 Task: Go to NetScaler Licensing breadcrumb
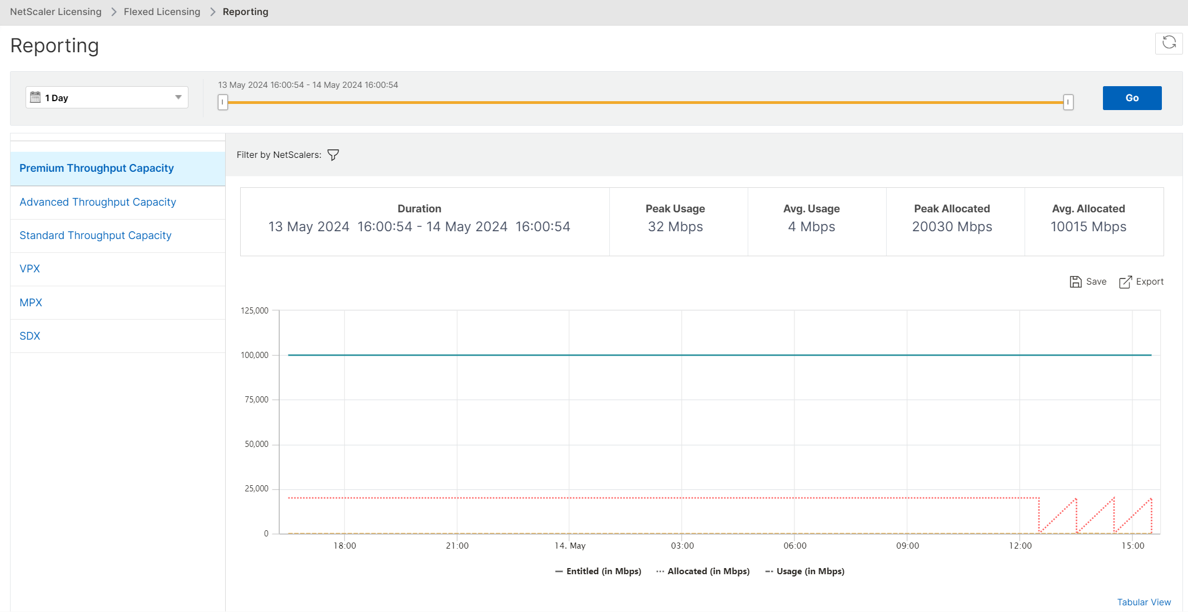[x=56, y=12]
